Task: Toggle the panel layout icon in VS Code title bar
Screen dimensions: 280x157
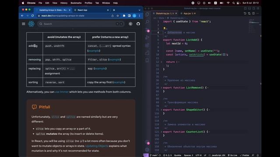Action: [249, 8]
